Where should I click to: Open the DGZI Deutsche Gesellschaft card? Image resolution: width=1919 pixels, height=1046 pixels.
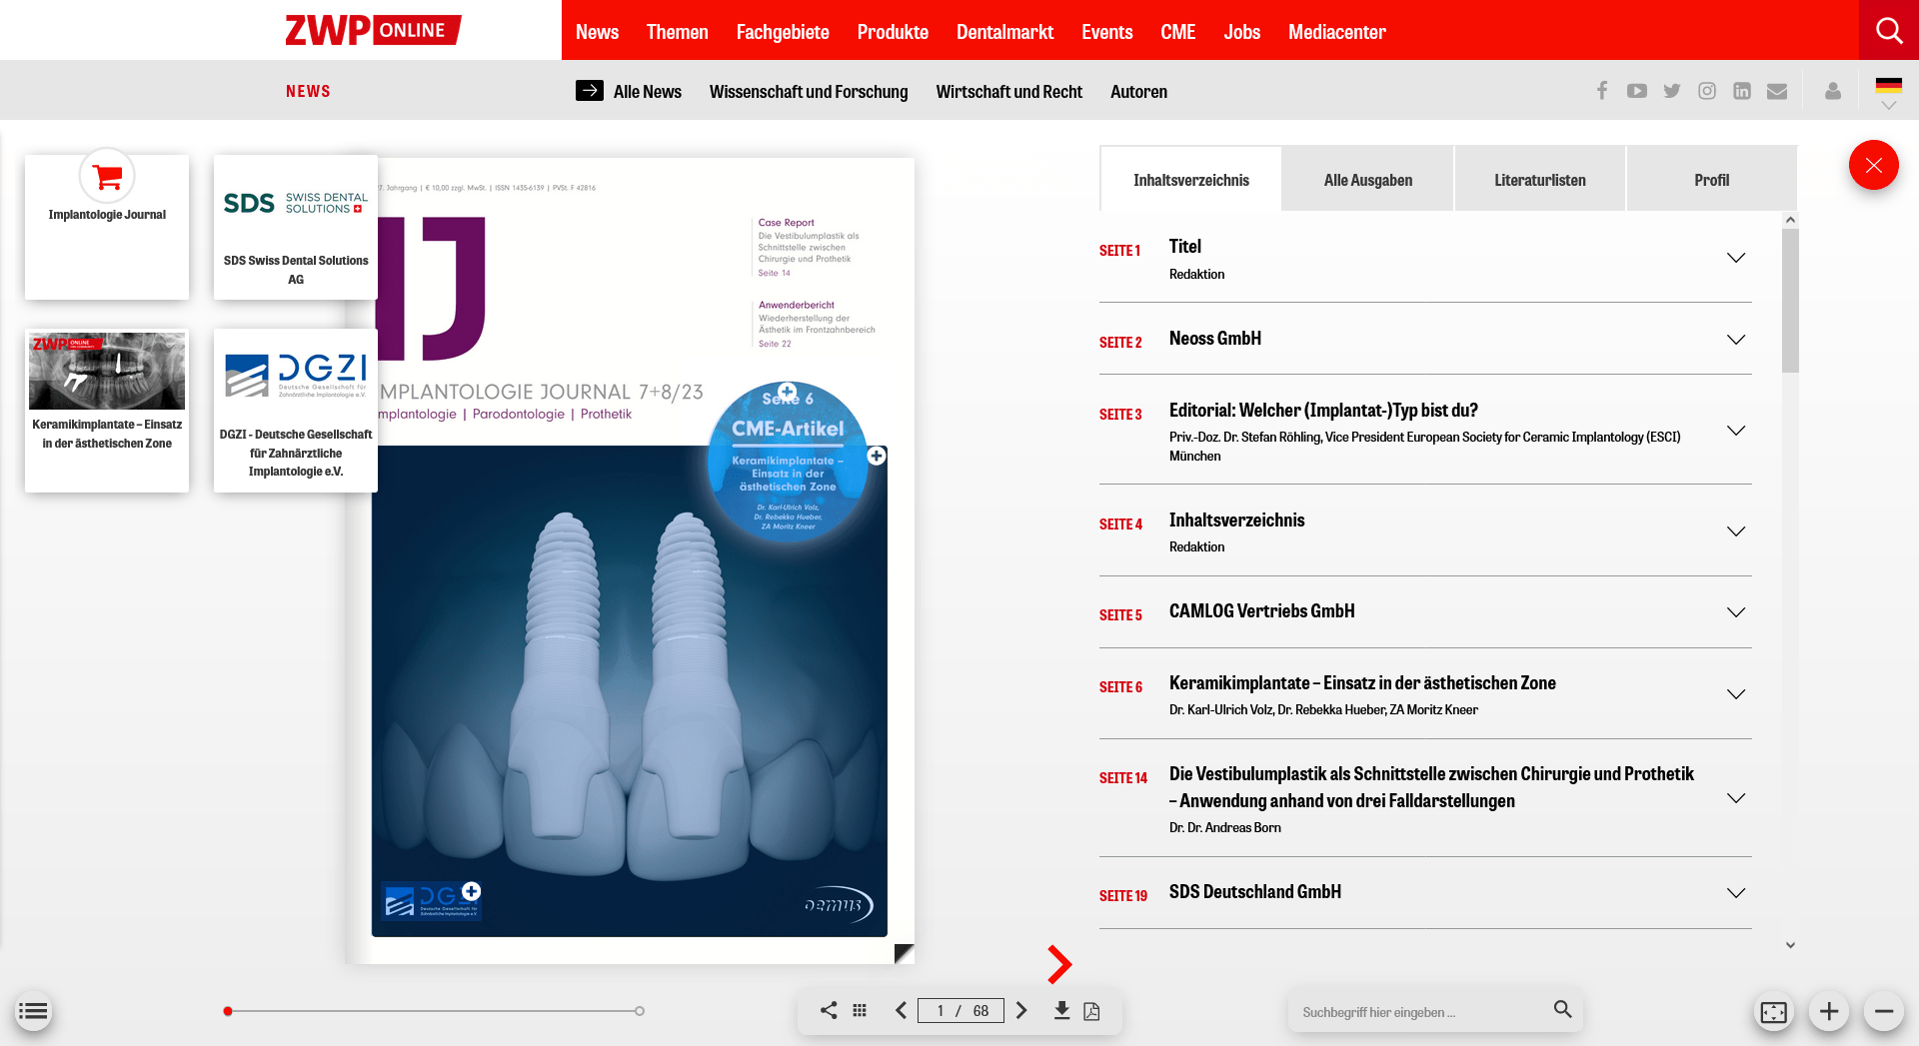coord(295,411)
